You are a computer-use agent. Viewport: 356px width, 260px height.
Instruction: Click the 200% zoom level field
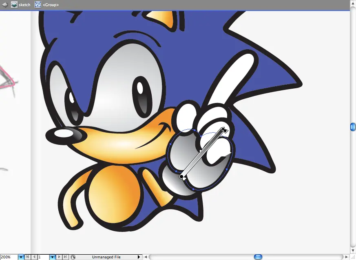[x=9, y=257]
